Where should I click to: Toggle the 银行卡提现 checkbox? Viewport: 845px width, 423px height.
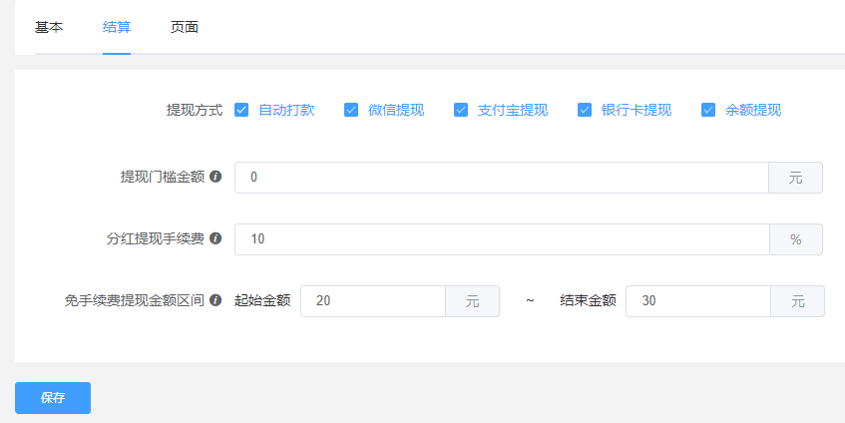585,110
